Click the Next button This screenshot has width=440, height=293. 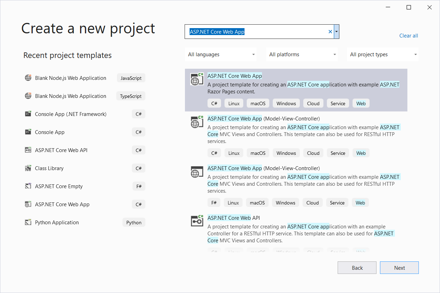[x=399, y=268]
